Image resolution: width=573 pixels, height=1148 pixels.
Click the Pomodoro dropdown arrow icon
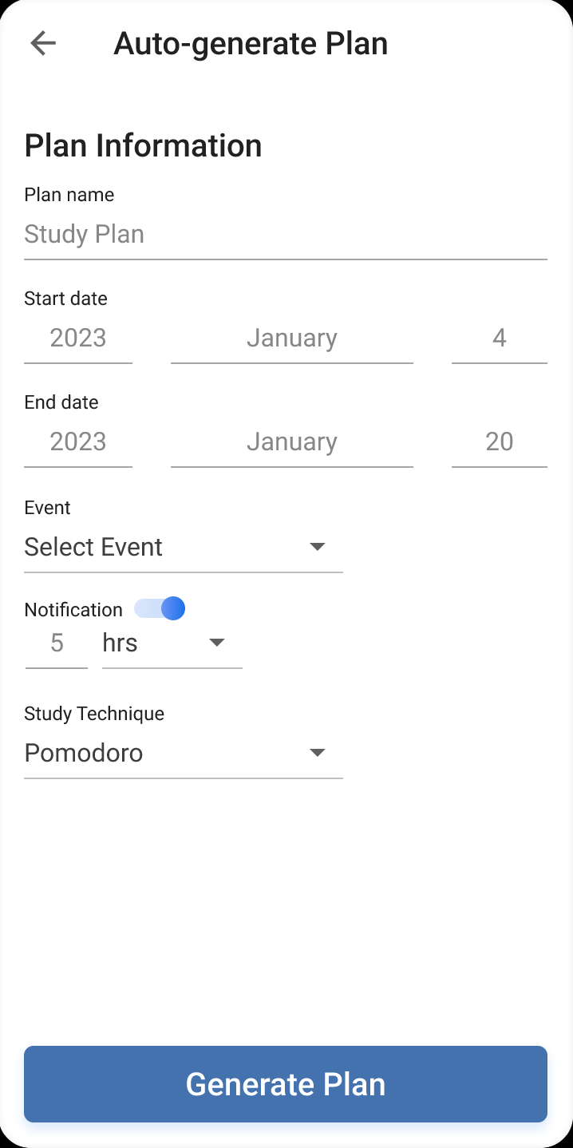tap(318, 753)
